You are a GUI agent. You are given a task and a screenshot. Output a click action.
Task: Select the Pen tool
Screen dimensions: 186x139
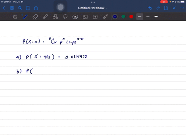point(25,17)
